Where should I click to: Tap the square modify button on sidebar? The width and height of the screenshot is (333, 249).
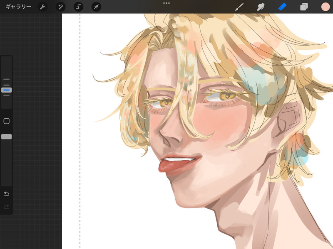[7, 121]
